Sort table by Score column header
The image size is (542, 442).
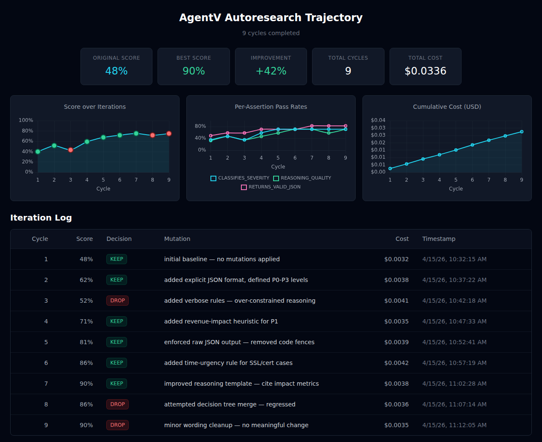[x=84, y=239]
